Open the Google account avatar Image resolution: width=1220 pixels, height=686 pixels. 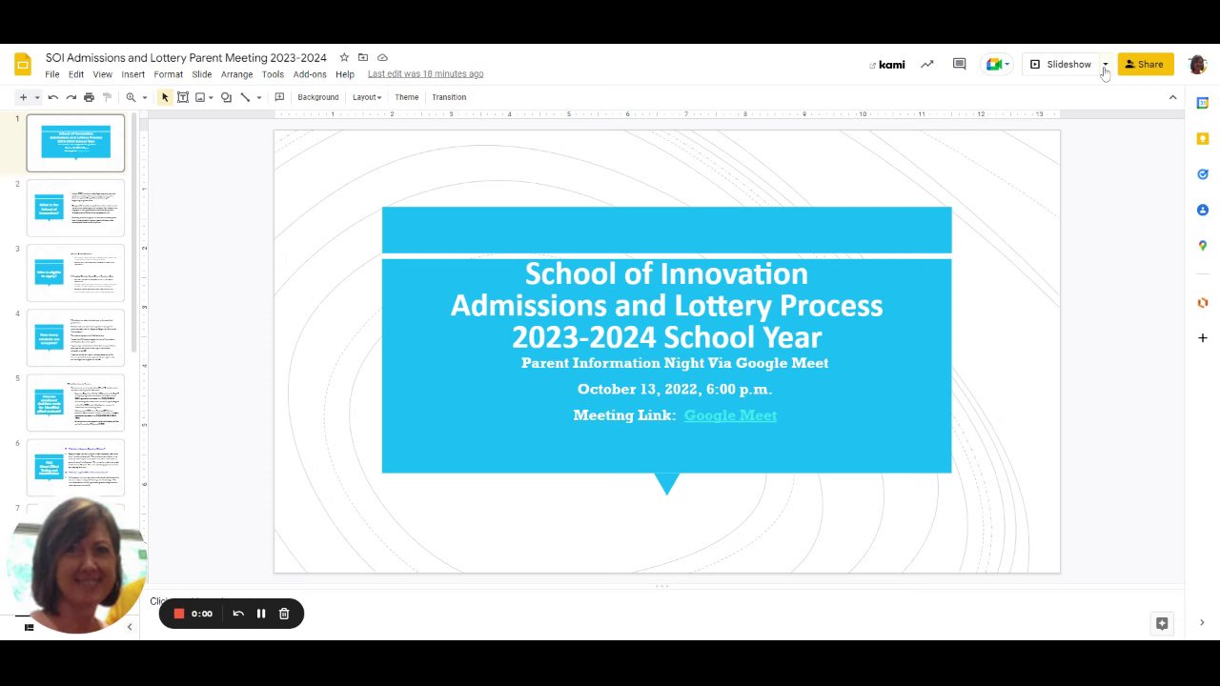tap(1198, 65)
